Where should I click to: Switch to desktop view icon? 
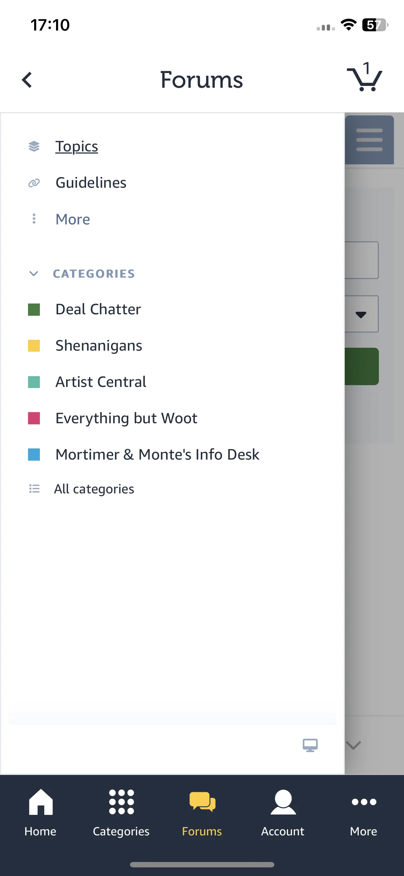coord(310,745)
